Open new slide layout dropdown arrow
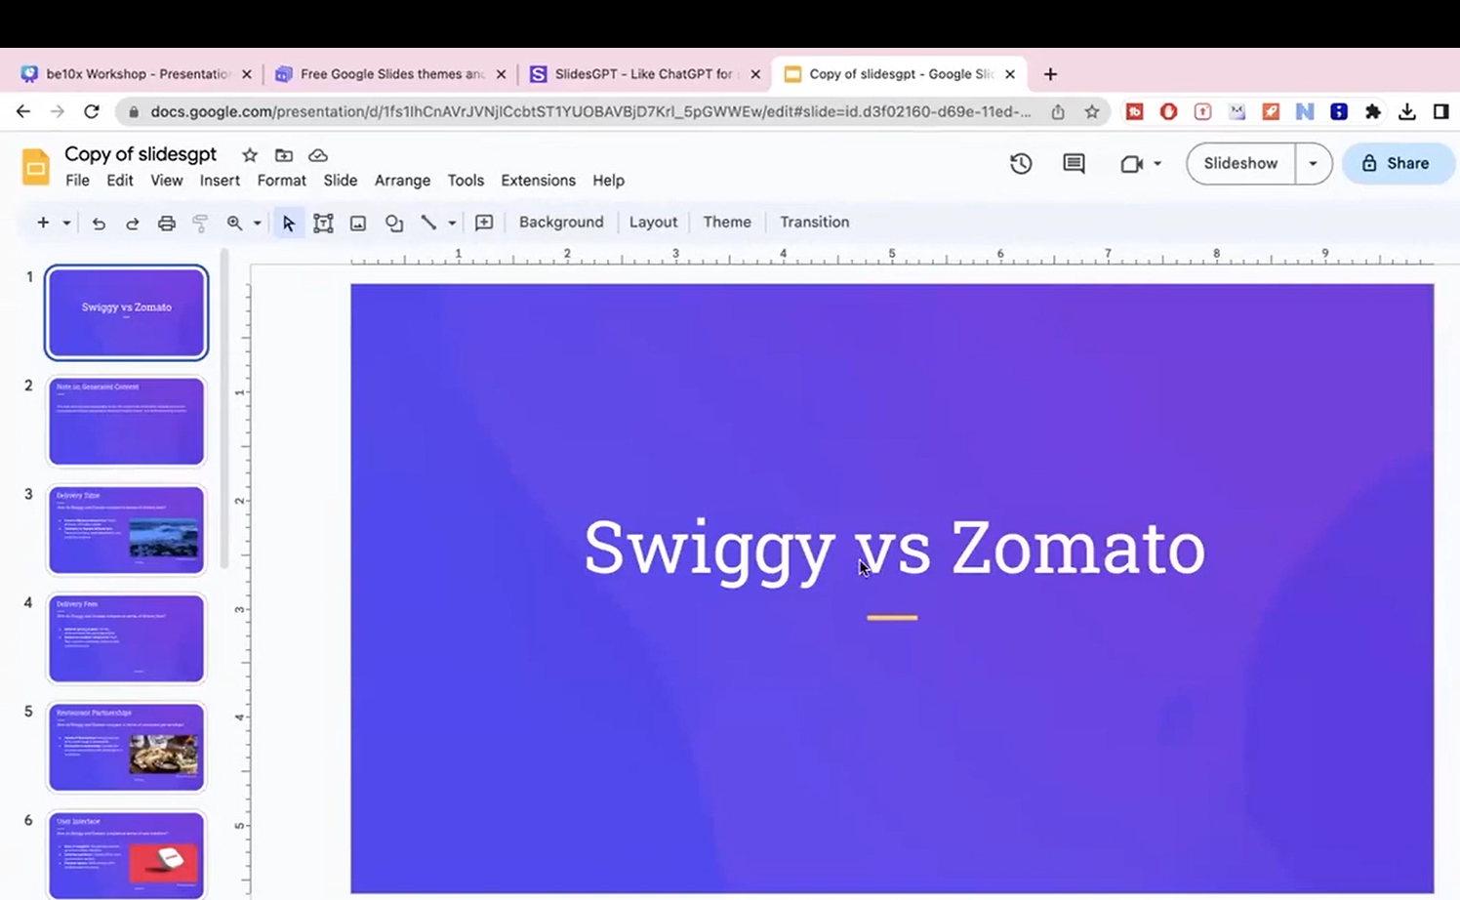Image resolution: width=1460 pixels, height=900 pixels. click(66, 223)
